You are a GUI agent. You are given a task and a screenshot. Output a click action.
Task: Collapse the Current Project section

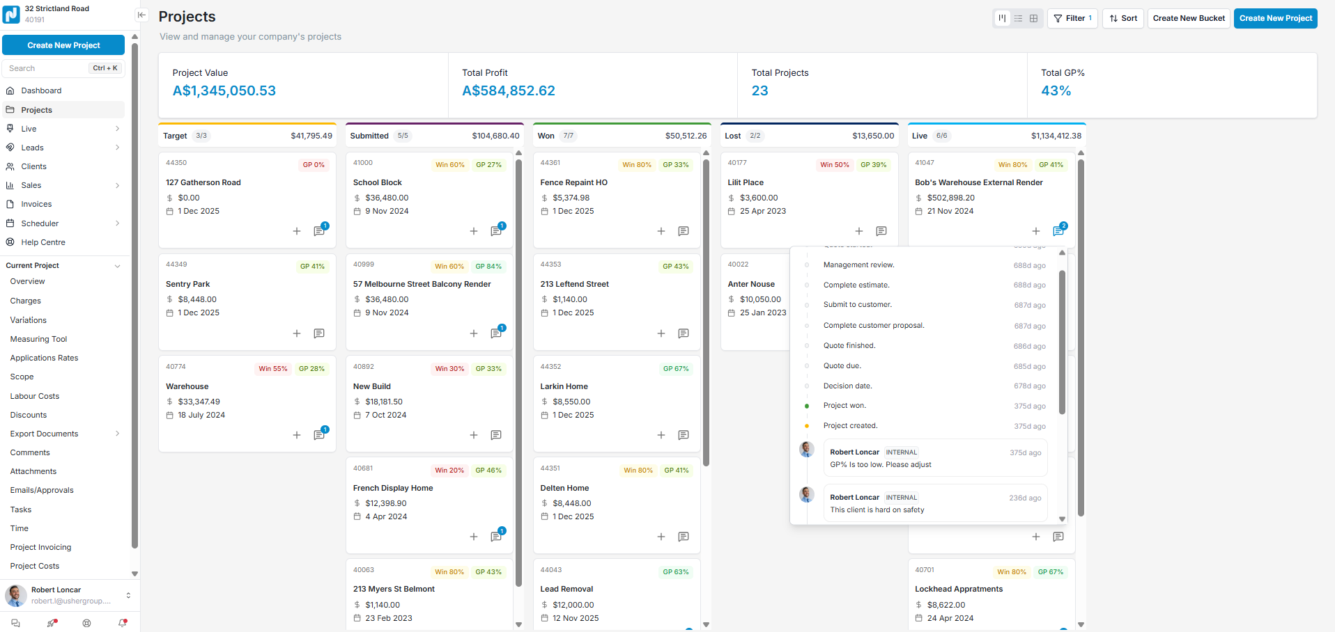coord(117,266)
